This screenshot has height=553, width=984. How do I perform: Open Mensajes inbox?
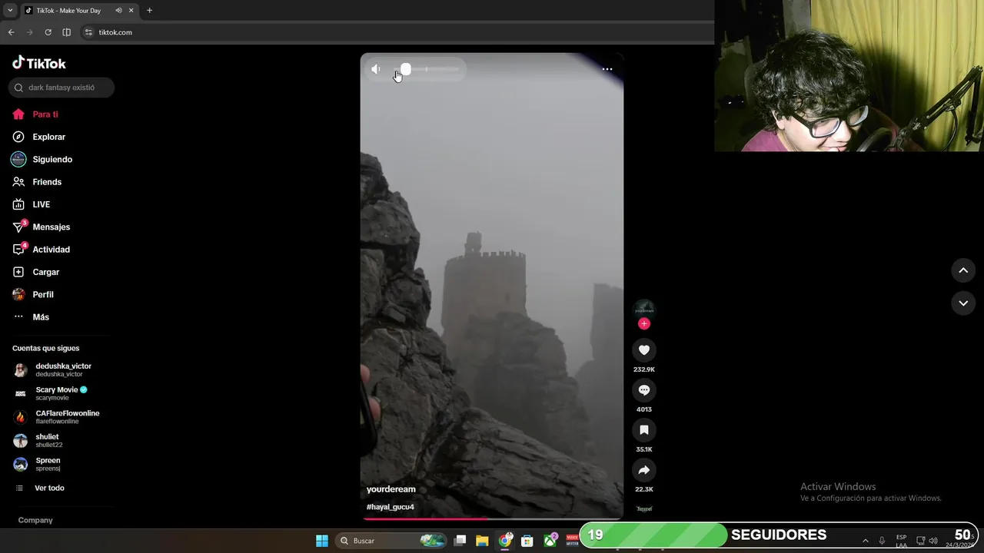42,227
